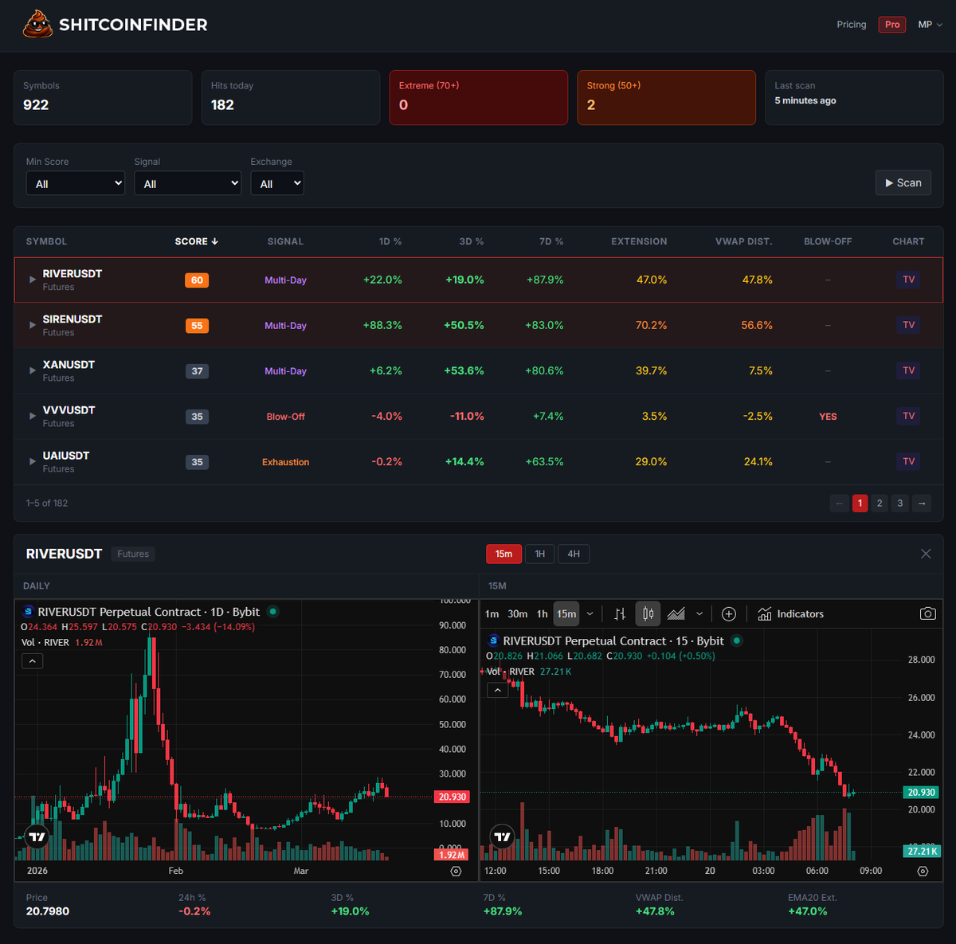Screen dimensions: 956x944
Task: Open the compare symbol plus icon
Action: [x=728, y=613]
